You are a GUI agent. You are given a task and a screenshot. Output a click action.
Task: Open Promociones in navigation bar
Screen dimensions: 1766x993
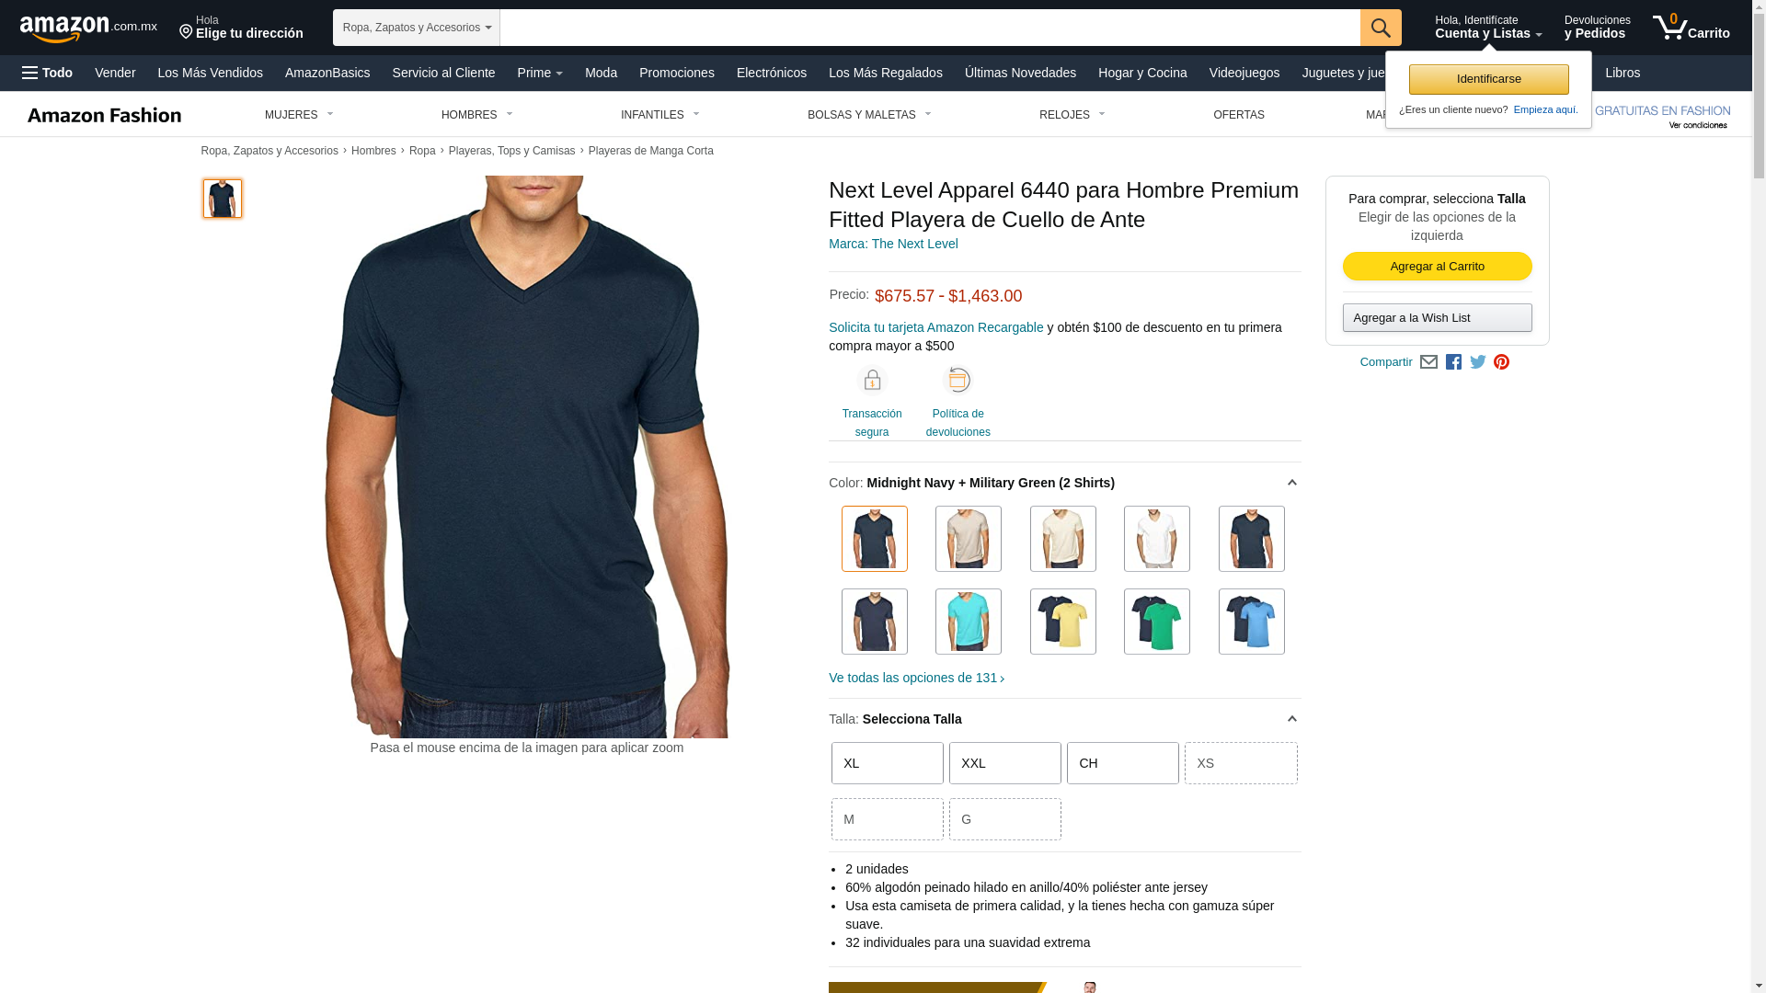coord(677,73)
